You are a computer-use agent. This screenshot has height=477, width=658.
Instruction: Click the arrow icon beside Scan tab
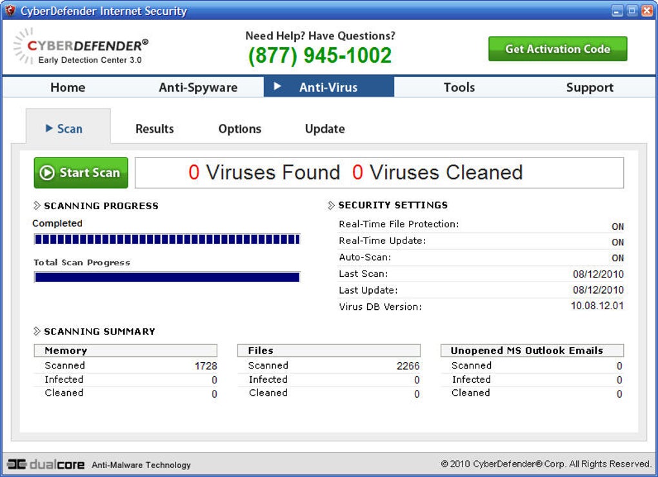(x=49, y=128)
